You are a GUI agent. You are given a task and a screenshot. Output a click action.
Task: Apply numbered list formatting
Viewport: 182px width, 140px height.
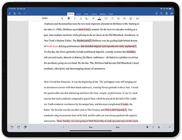pos(112,19)
